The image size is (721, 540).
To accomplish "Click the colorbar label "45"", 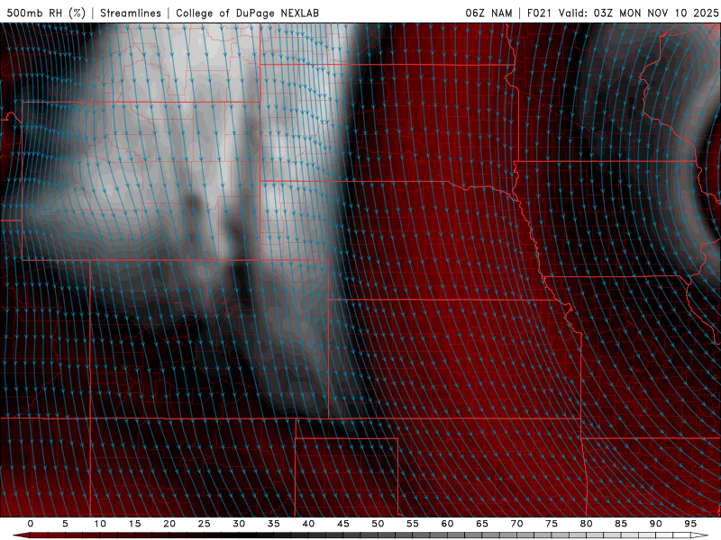I will point(343,524).
